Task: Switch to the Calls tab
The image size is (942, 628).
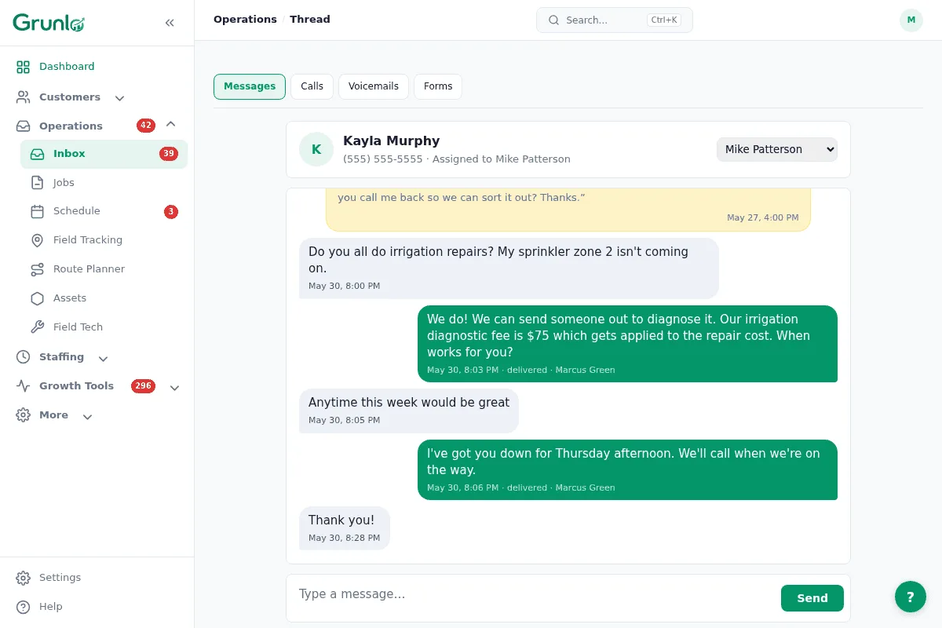Action: pos(312,86)
